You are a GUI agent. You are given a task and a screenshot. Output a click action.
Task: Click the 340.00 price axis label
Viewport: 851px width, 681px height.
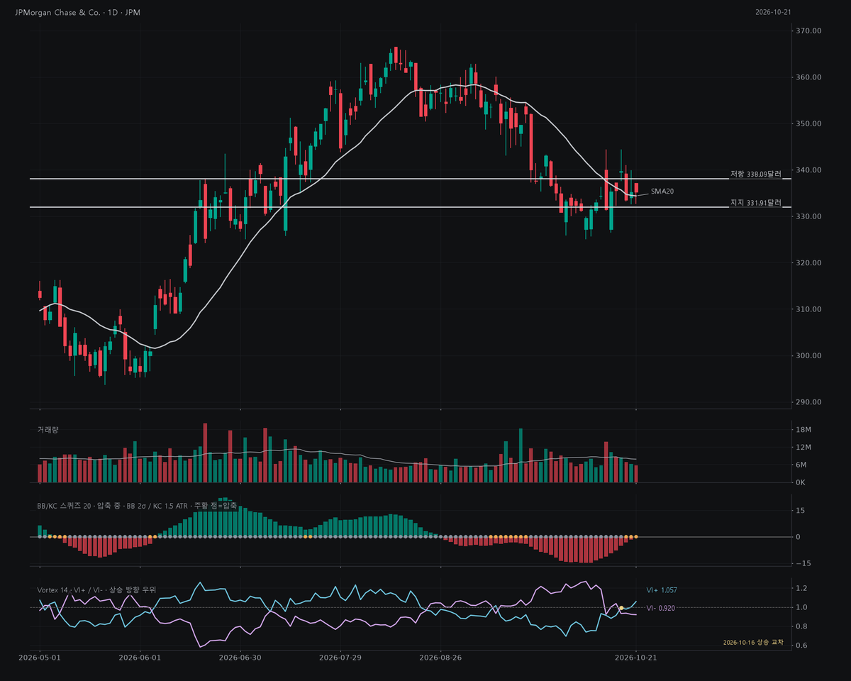click(809, 170)
